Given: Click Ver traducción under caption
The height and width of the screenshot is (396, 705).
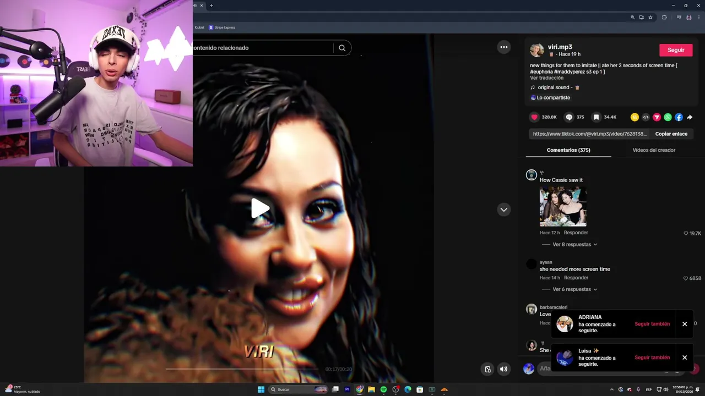Looking at the screenshot, I should pyautogui.click(x=546, y=78).
